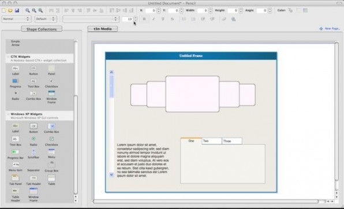Click the Width input field
The width and height of the screenshot is (344, 209).
click(203, 10)
